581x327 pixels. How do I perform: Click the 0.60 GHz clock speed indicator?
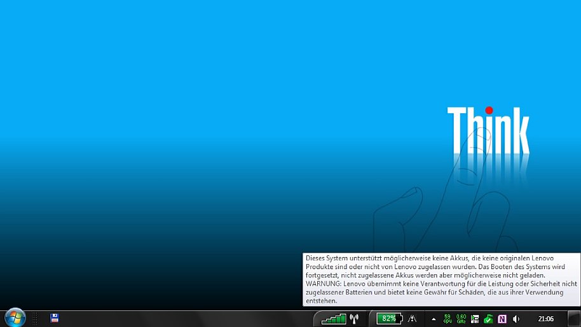coord(461,318)
